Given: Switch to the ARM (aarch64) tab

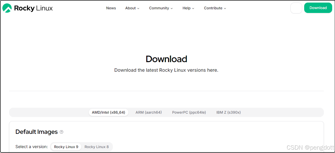Looking at the screenshot, I should pyautogui.click(x=149, y=112).
